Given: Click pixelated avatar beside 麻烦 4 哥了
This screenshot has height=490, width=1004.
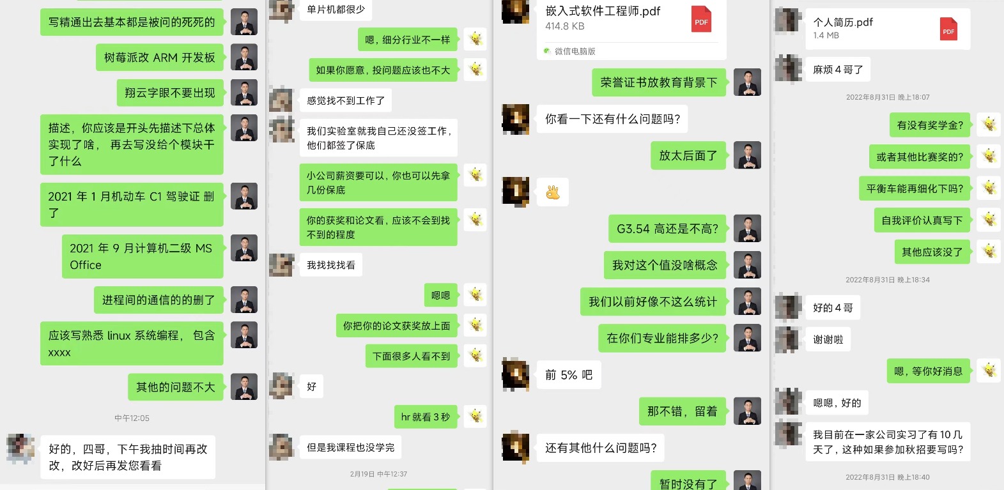Looking at the screenshot, I should [x=788, y=69].
